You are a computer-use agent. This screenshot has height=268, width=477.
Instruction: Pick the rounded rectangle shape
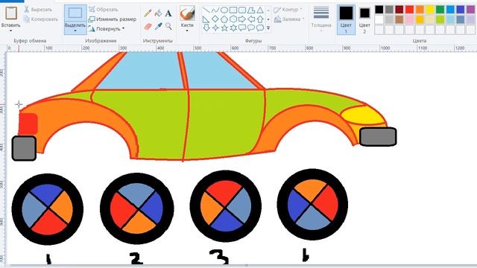pos(241,10)
